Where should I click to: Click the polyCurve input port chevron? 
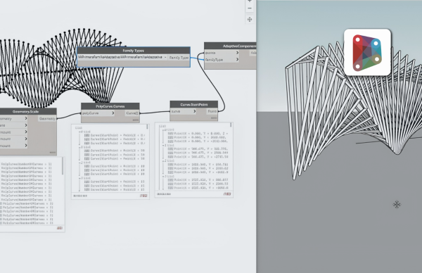click(113, 113)
